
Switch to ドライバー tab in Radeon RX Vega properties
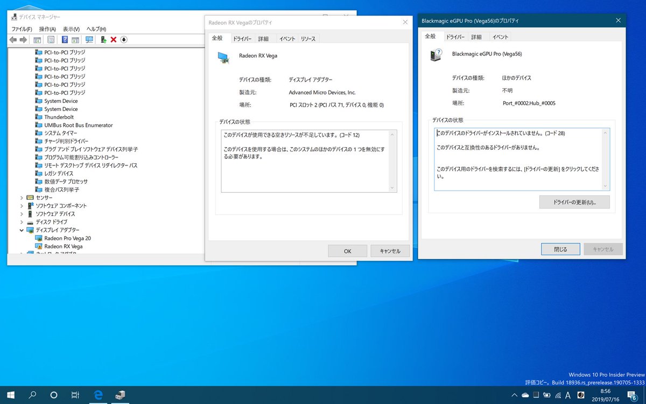pos(242,39)
